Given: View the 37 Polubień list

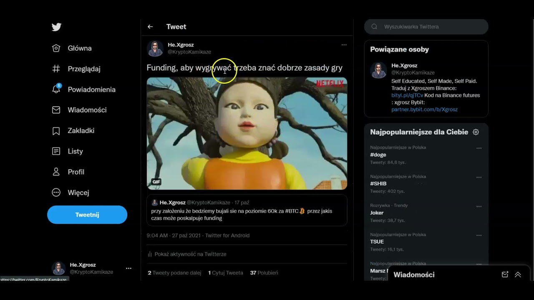Looking at the screenshot, I should pos(264,273).
